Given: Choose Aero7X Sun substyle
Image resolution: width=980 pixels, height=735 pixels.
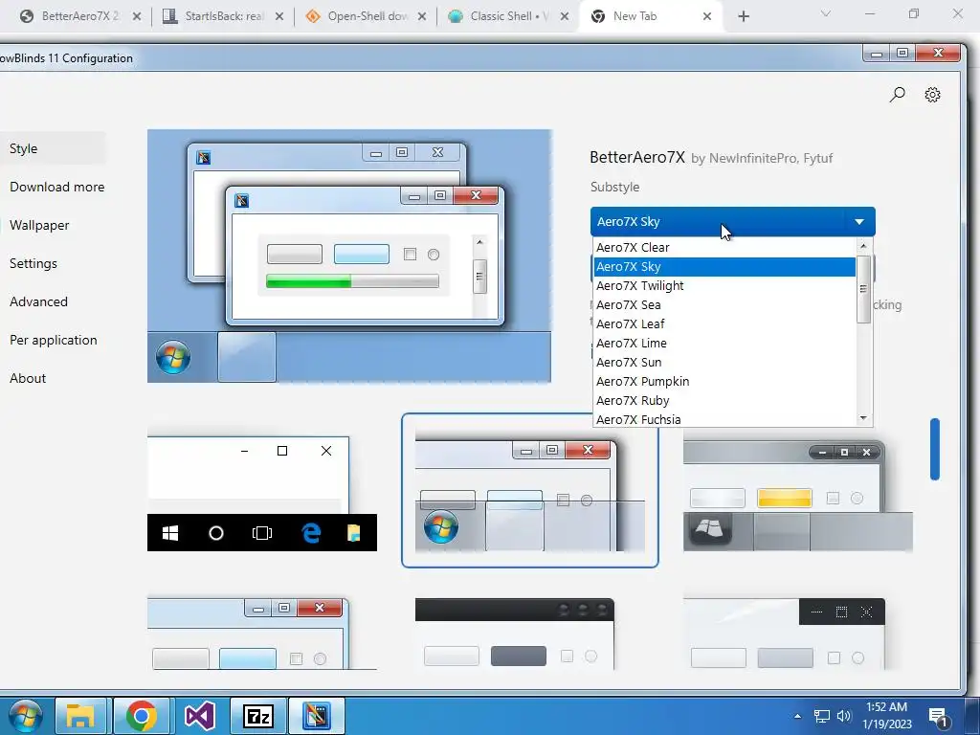Looking at the screenshot, I should 724,363.
